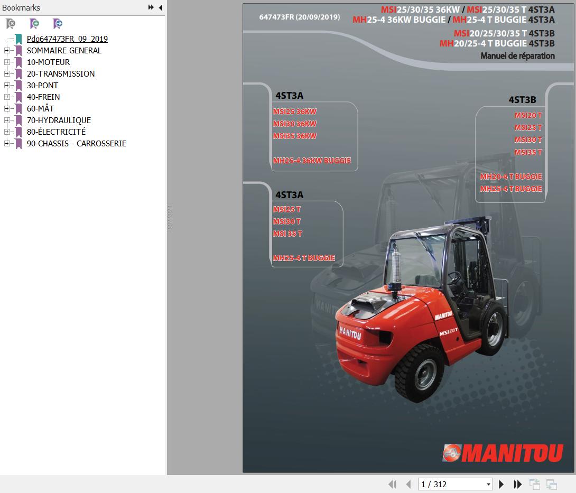Open the 80-ÉLECTRICITÉ bookmark

tap(56, 132)
